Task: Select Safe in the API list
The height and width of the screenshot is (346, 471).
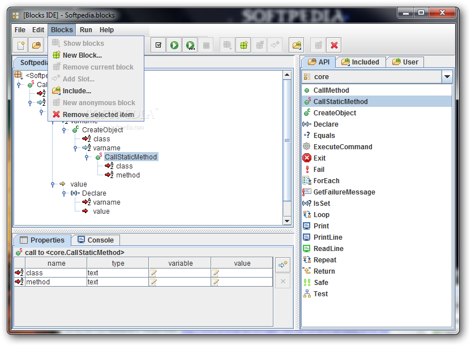Action: click(x=376, y=282)
